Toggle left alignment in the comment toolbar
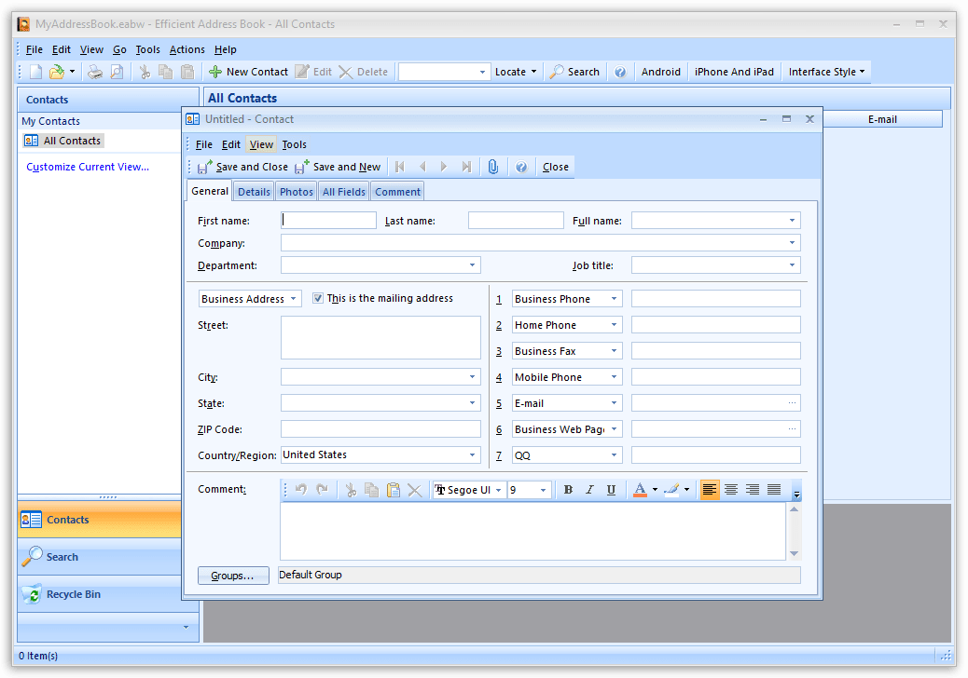The width and height of the screenshot is (968, 678). click(x=710, y=489)
